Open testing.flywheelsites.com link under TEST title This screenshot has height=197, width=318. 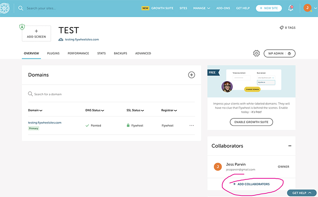click(82, 40)
